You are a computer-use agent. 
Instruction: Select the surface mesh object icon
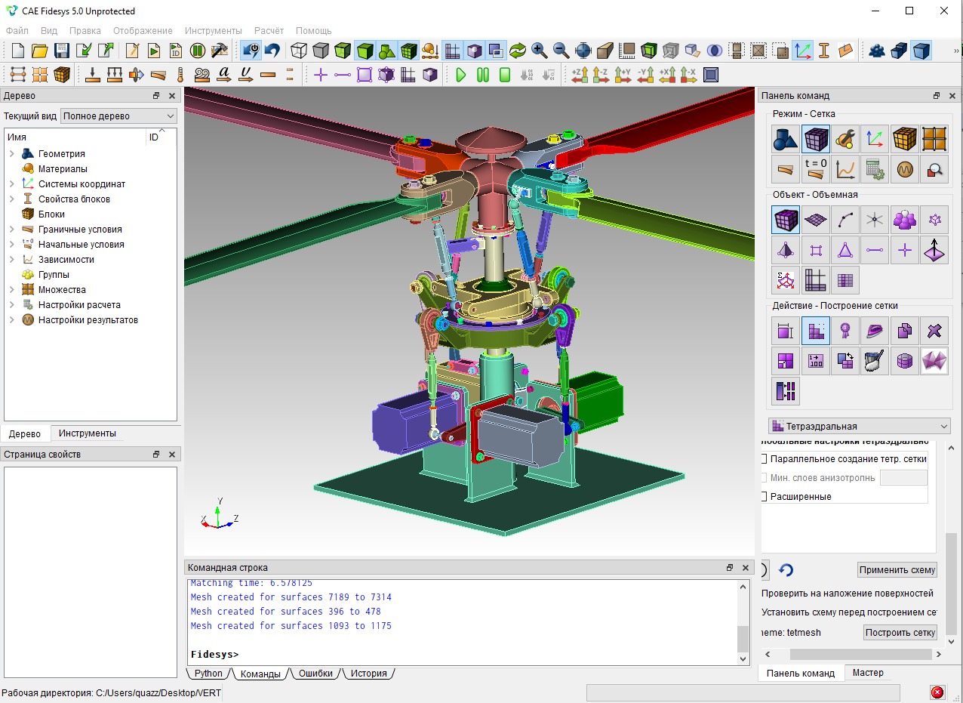pos(816,220)
